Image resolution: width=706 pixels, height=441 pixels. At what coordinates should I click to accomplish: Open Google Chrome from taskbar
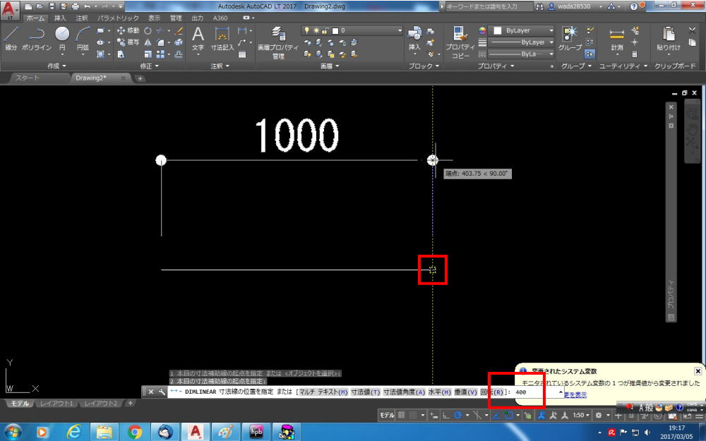tap(134, 432)
